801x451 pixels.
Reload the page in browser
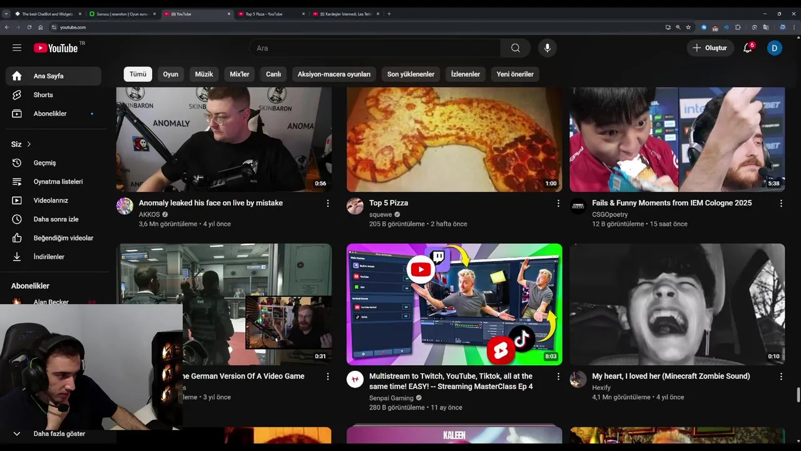point(29,28)
